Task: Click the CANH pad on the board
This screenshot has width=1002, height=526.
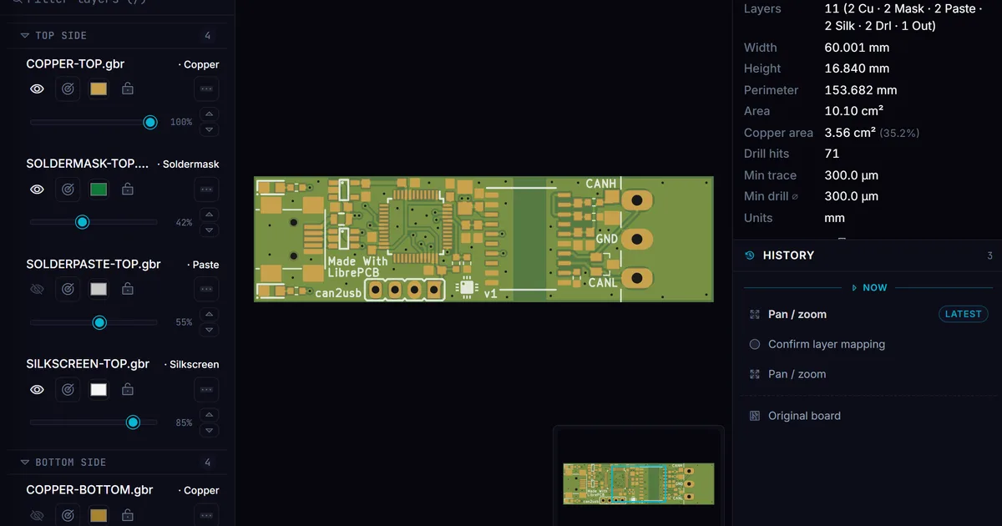Action: pos(636,200)
